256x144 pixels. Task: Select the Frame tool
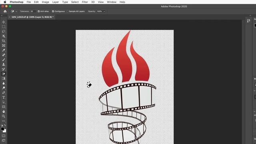coord(4,46)
